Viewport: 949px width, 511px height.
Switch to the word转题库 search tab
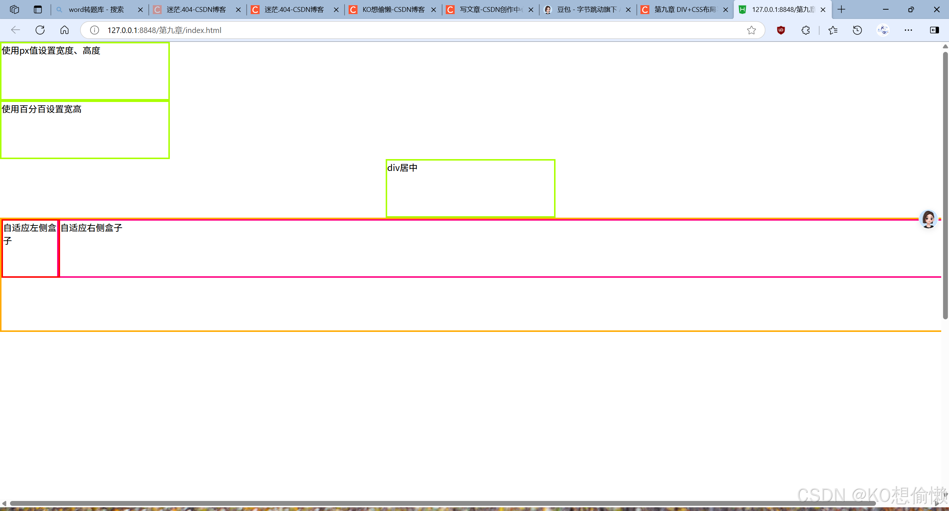click(96, 9)
